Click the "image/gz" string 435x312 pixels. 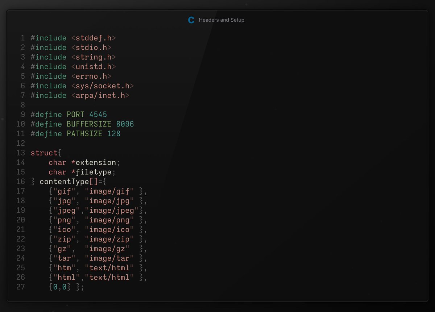107,249
